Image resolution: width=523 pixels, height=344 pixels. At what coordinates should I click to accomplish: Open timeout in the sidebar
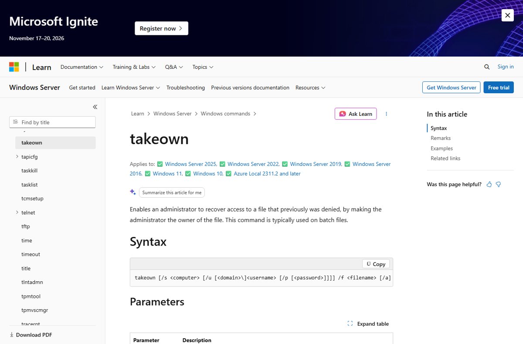tap(31, 254)
